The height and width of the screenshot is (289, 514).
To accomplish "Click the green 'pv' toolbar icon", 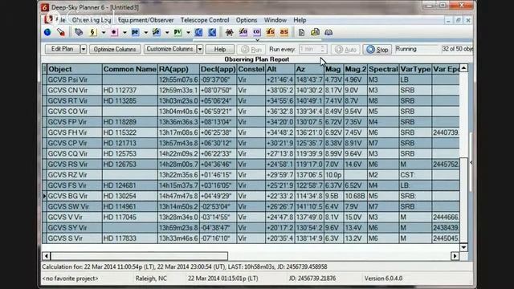I will click(x=177, y=32).
